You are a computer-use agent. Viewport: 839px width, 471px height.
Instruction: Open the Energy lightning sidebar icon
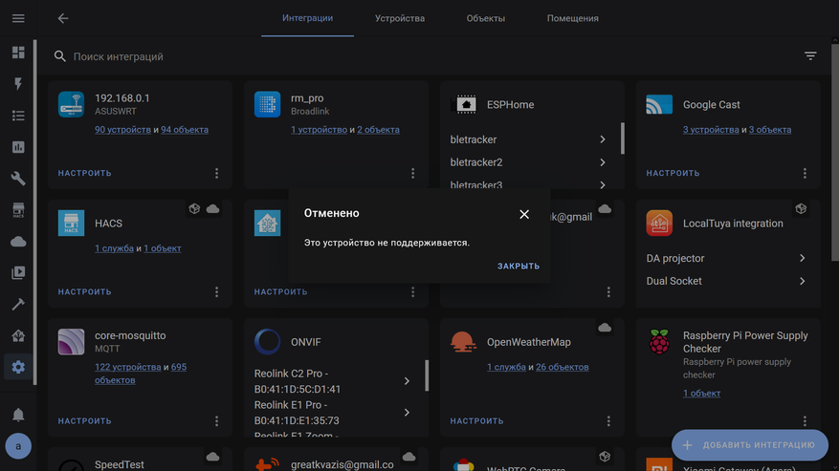(18, 84)
